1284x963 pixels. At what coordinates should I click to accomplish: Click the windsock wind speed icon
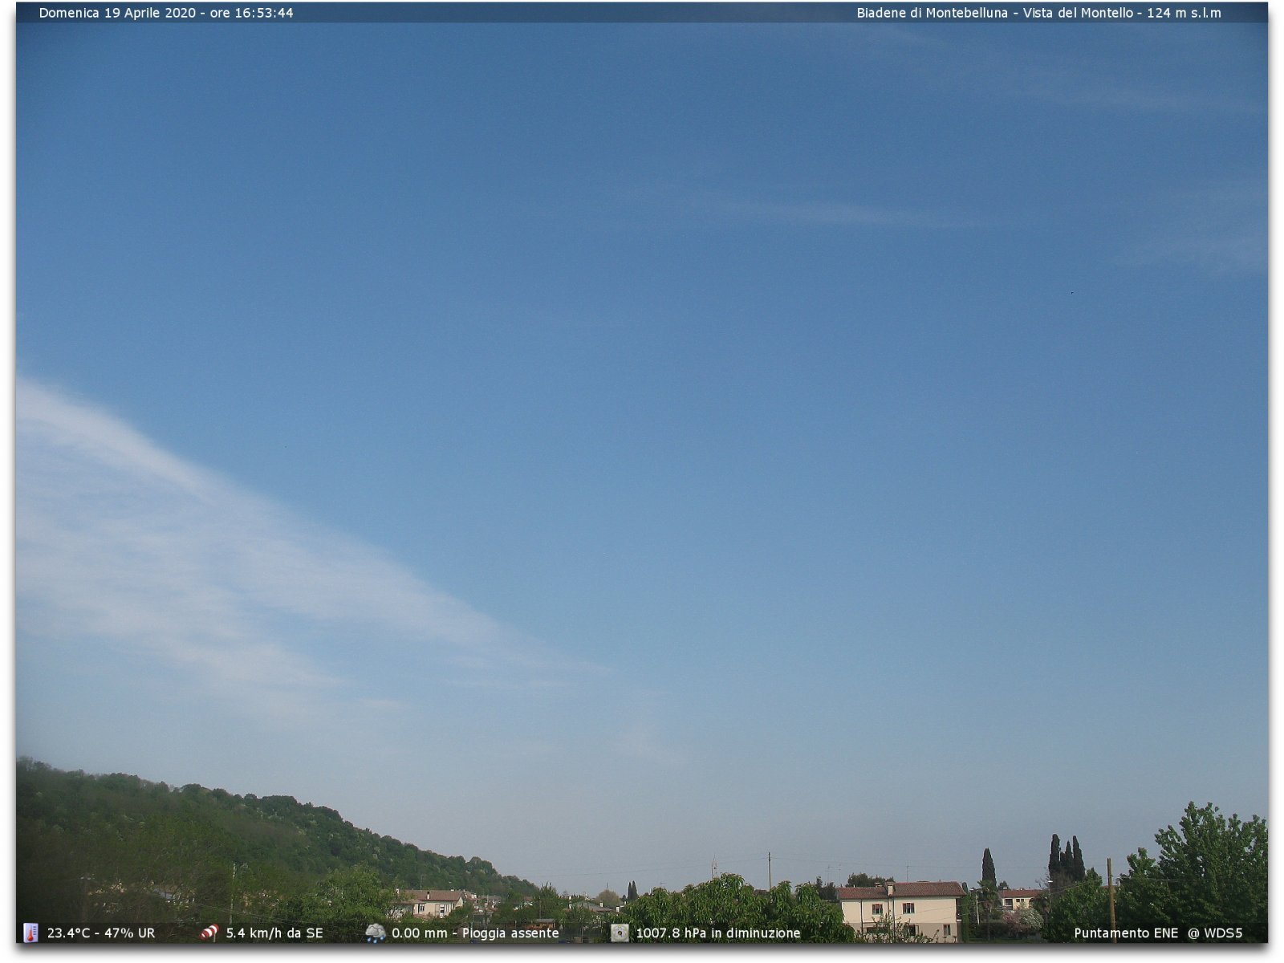[209, 933]
